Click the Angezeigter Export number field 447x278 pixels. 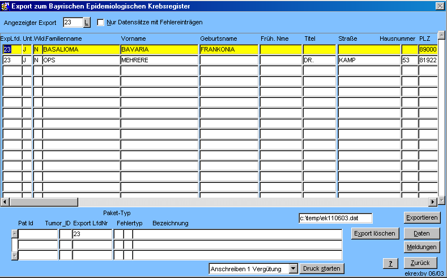pyautogui.click(x=73, y=23)
